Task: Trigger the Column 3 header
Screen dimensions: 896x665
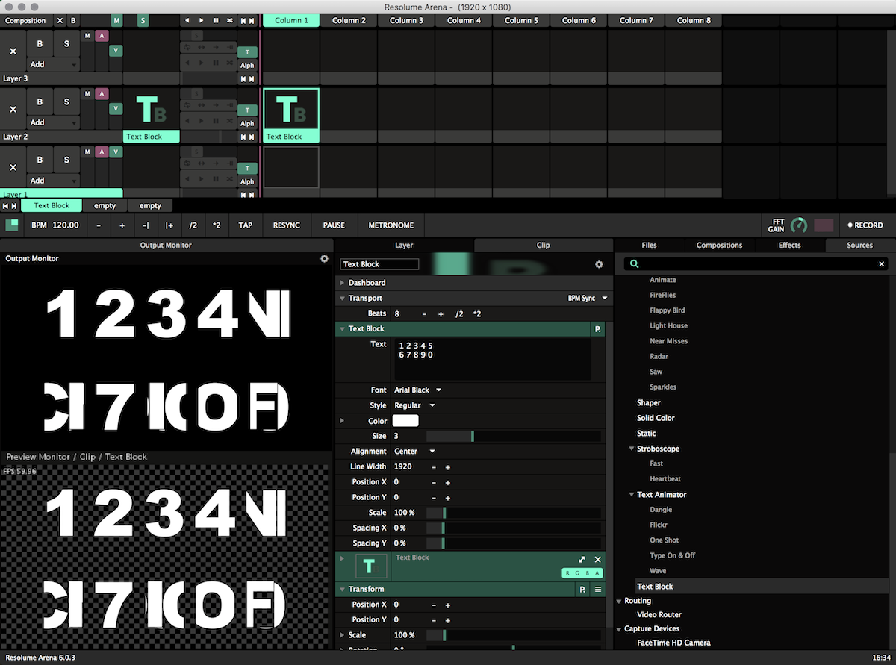Action: click(406, 20)
